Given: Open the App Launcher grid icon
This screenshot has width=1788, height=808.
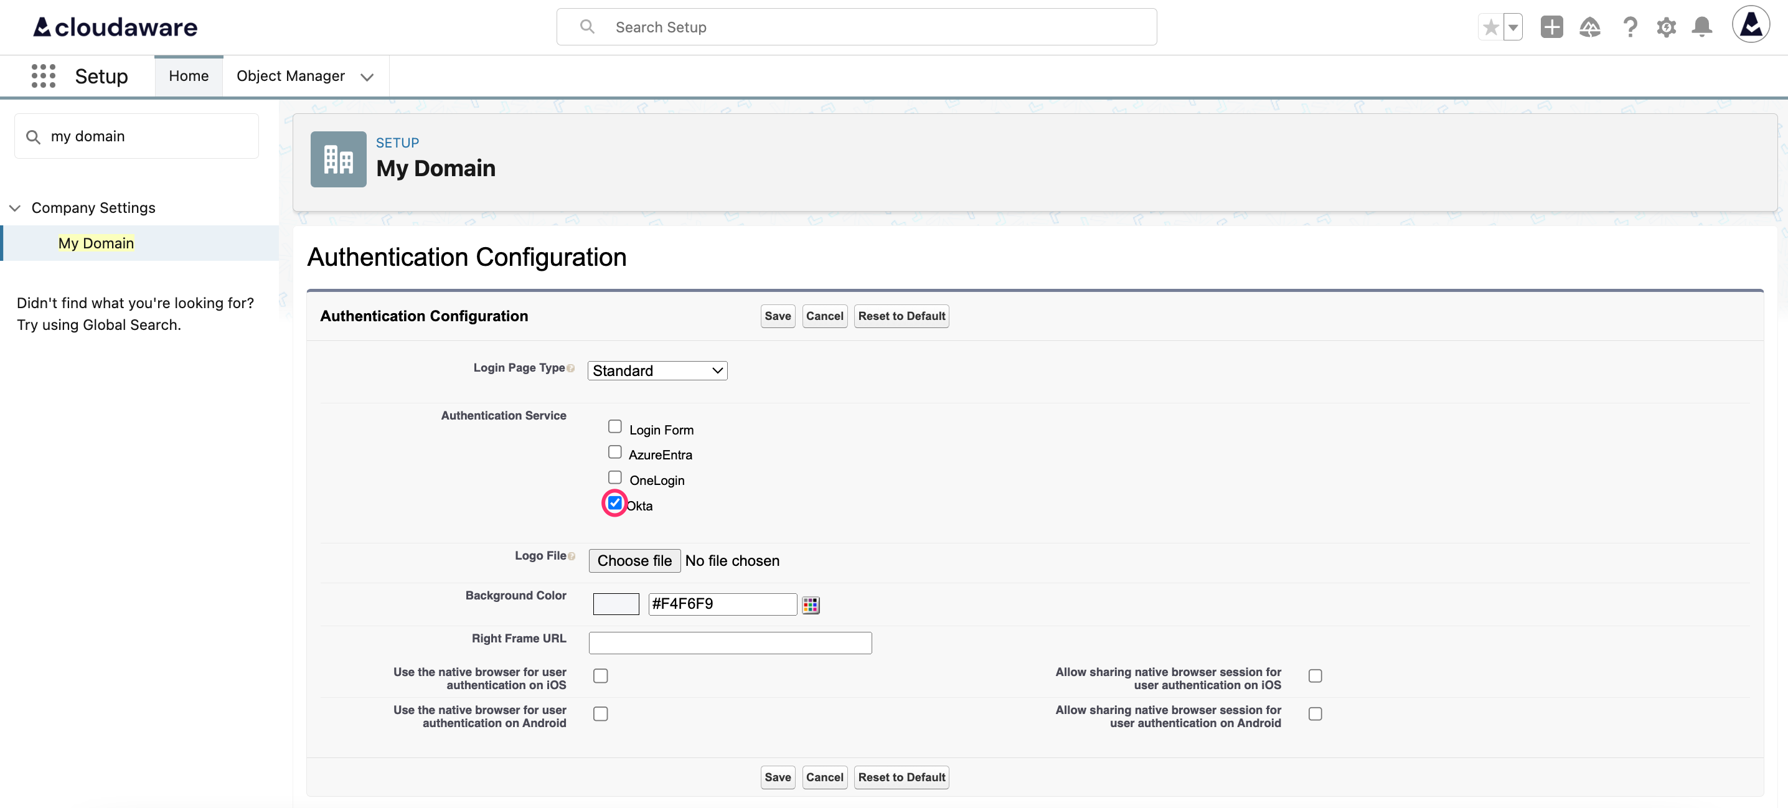Looking at the screenshot, I should click(43, 76).
